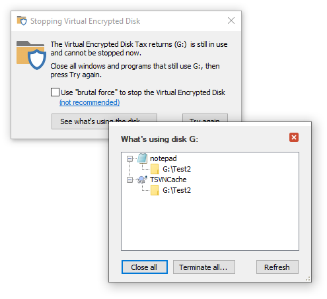Click the large encrypted disk shield icon

pyautogui.click(x=31, y=55)
